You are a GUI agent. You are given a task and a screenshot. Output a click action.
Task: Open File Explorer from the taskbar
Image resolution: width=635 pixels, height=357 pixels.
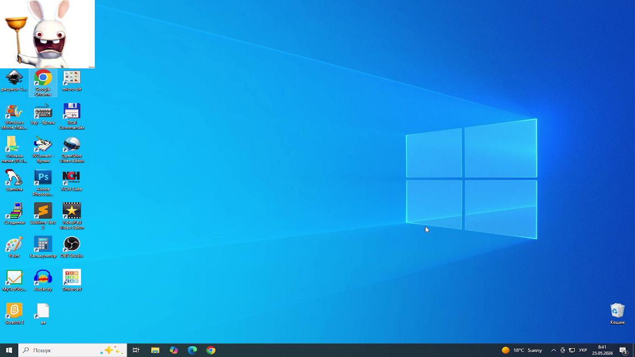[x=155, y=350]
